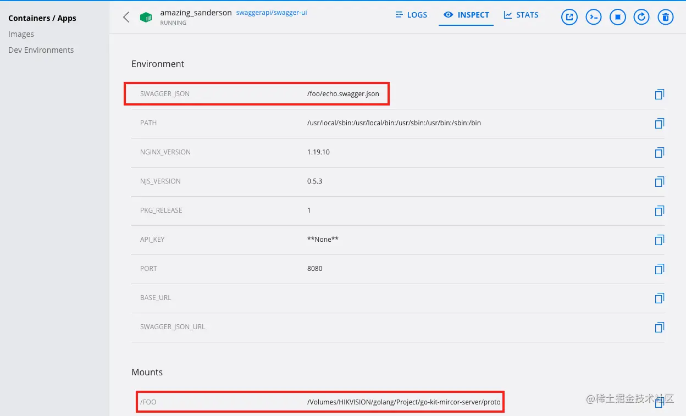Open the container CLI terminal icon
This screenshot has height=416, width=686.
(x=594, y=17)
